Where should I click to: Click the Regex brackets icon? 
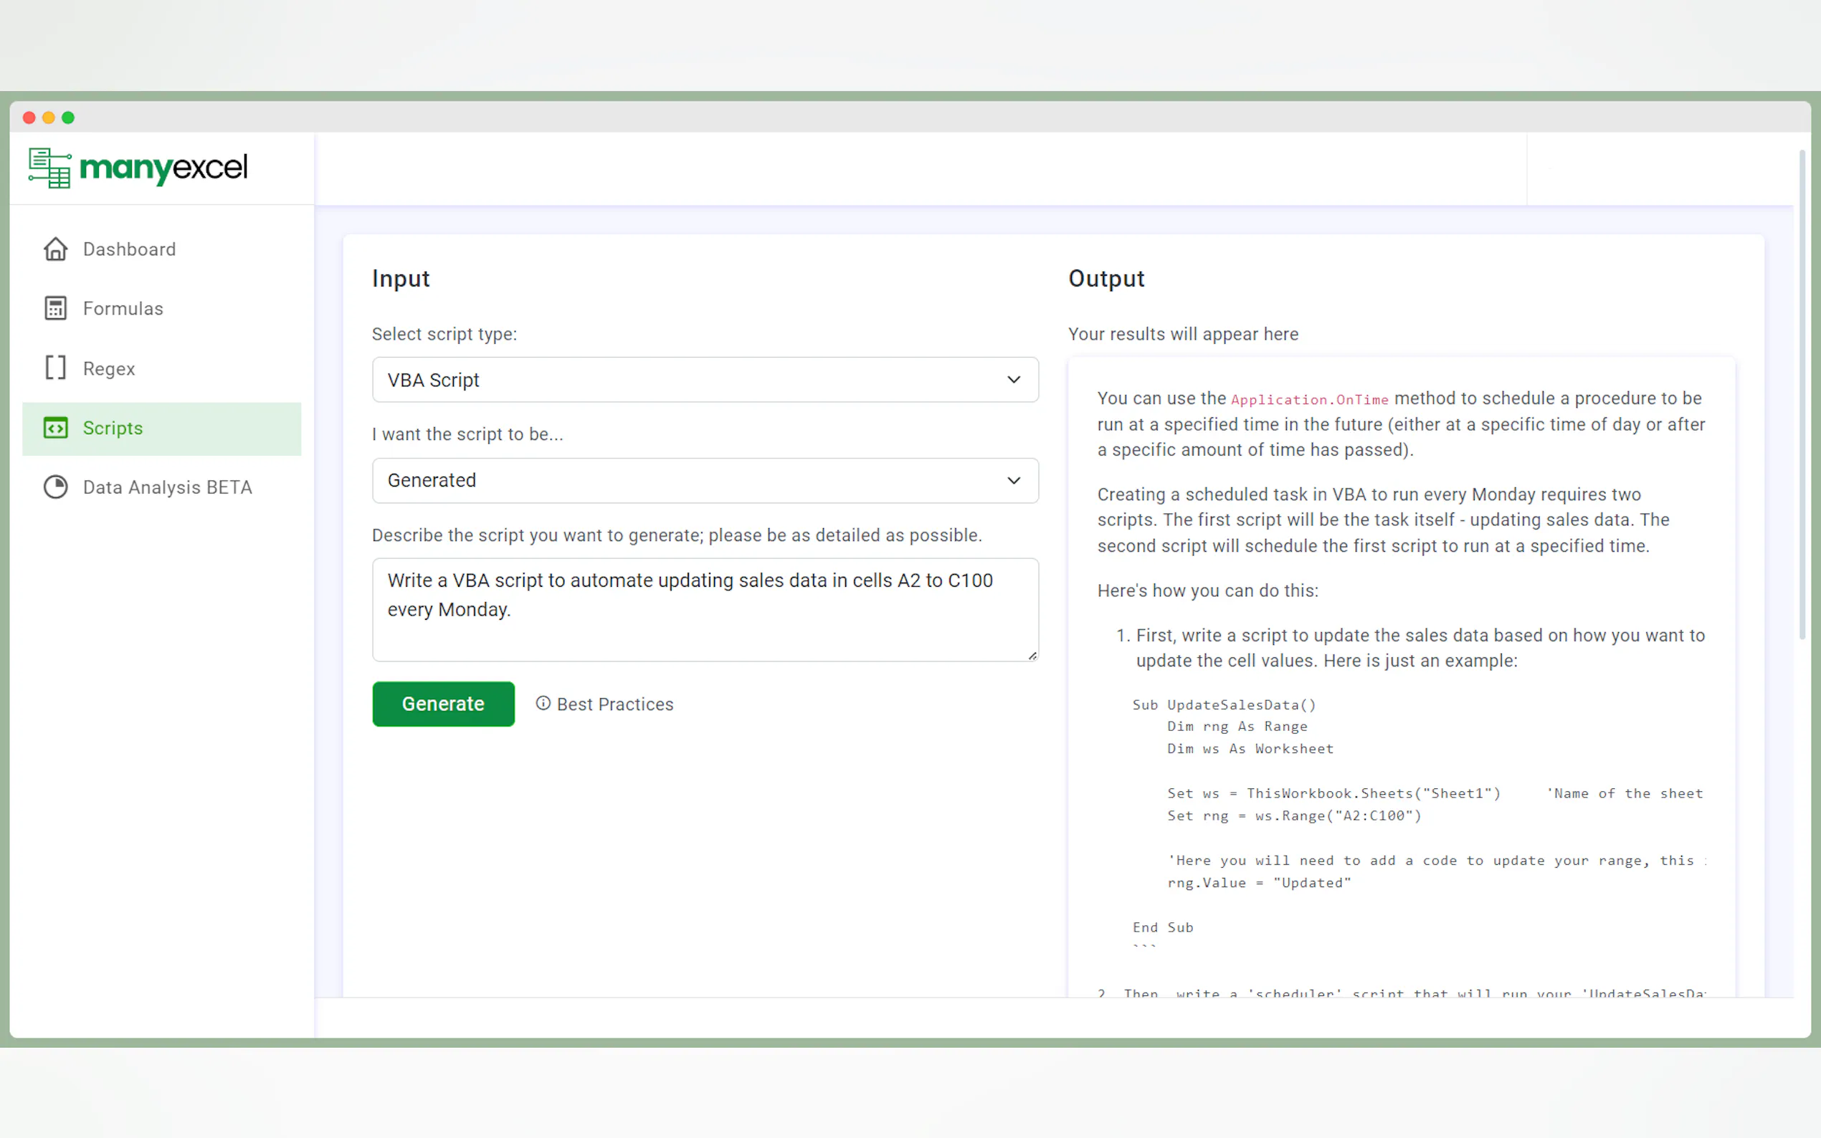coord(55,368)
